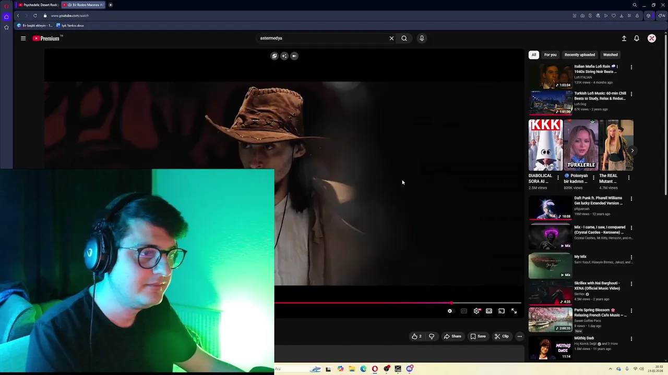Open YouTube notifications bell
Screen dimensions: 668x375
(637, 38)
